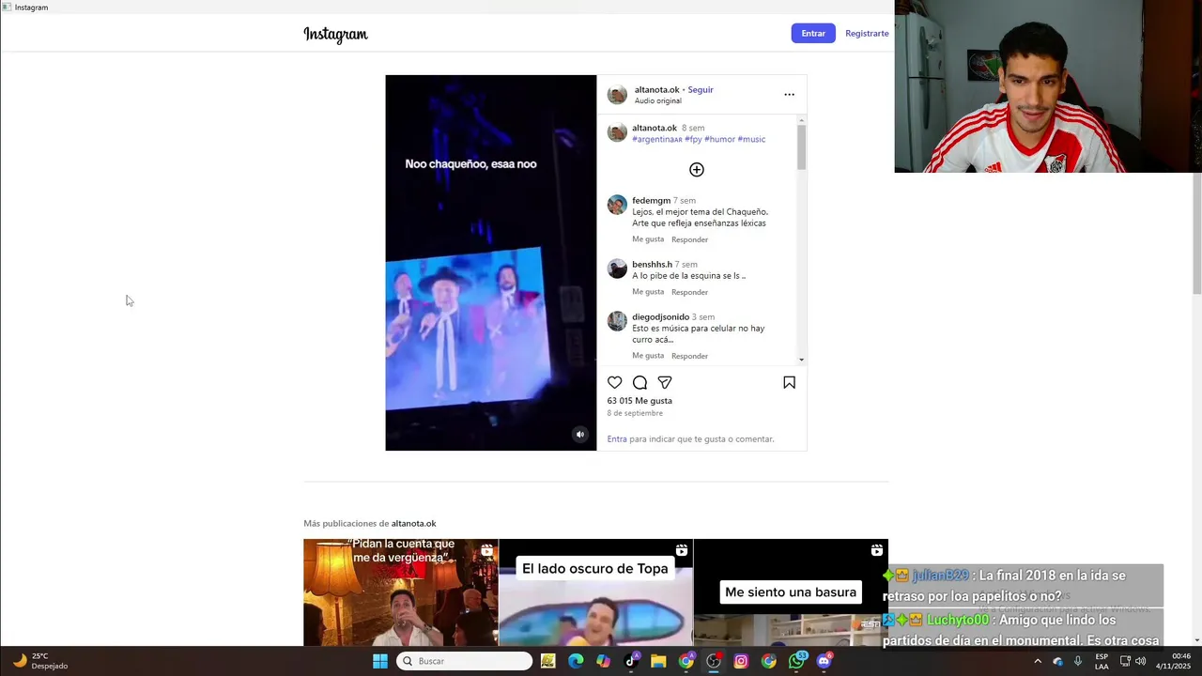Click the Entrar button
The image size is (1202, 676).
tap(813, 33)
